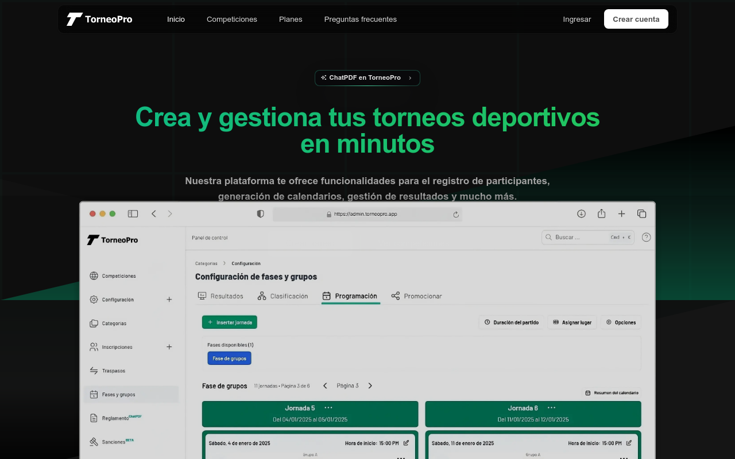Click the Ingresar link
The width and height of the screenshot is (735, 459).
[577, 19]
